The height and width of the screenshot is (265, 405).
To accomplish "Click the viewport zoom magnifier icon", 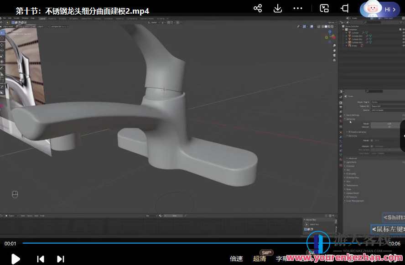I will tap(334, 46).
